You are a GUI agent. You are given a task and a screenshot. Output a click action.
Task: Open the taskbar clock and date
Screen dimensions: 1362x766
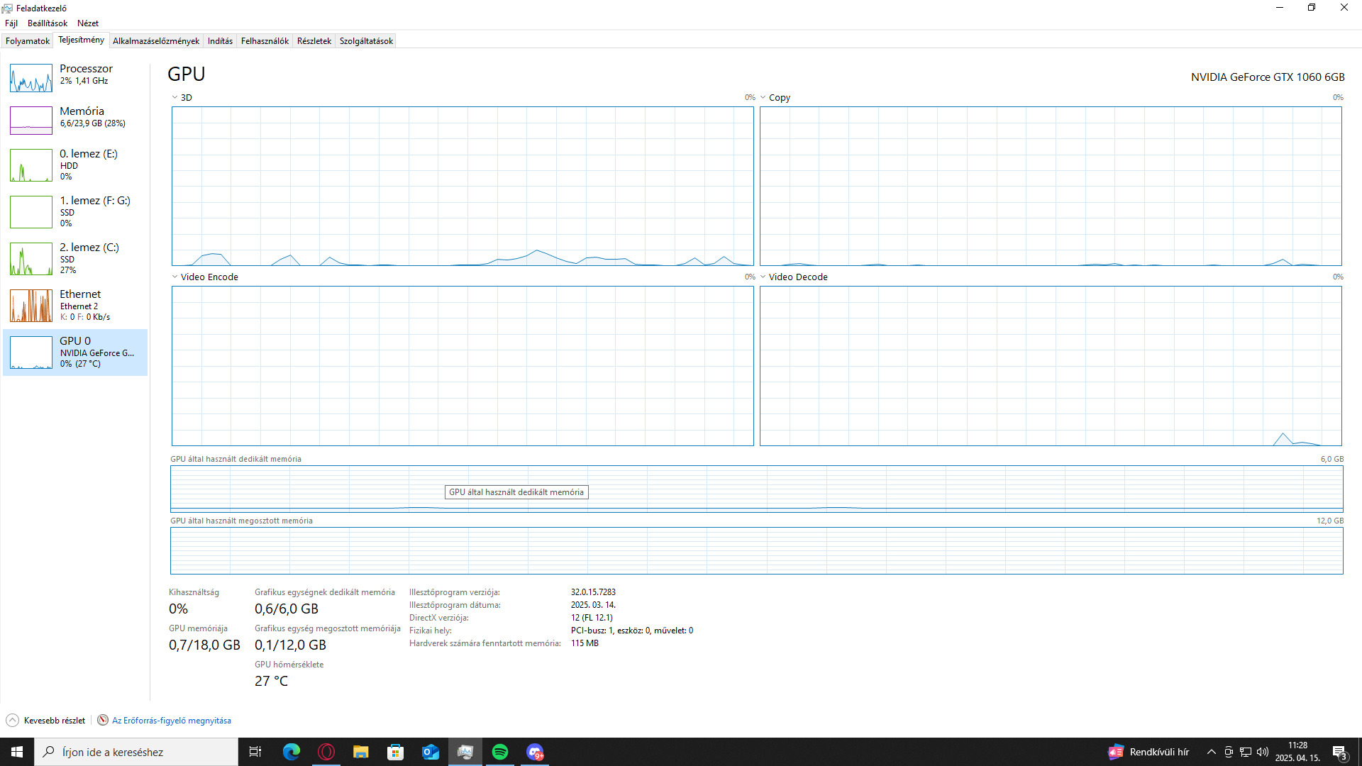point(1297,752)
